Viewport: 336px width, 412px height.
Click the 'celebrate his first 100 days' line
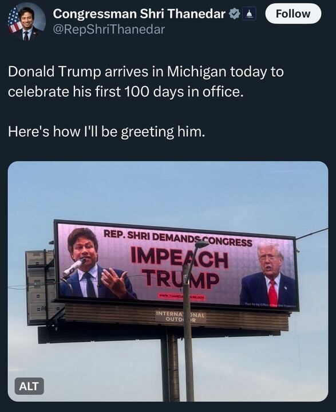[x=124, y=92]
